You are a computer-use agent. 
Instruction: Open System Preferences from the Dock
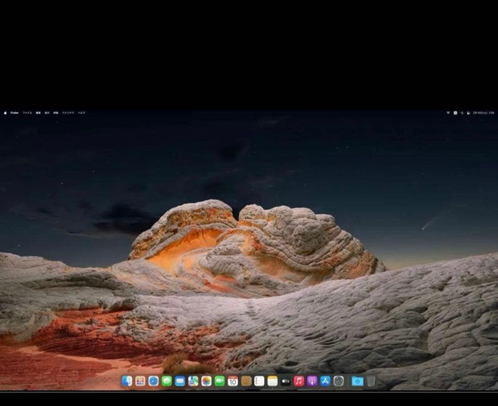point(338,382)
